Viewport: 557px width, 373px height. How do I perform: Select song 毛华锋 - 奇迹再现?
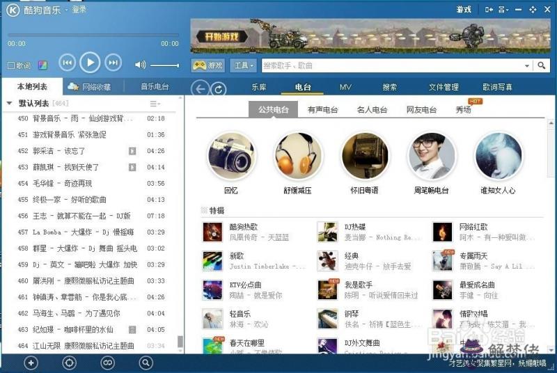(62, 184)
